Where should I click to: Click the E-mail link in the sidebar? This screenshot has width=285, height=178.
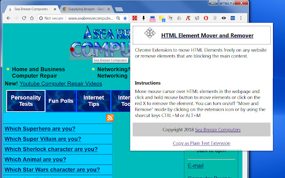point(195,166)
